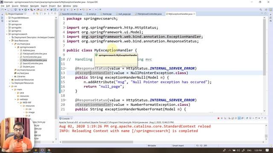Click the Remove Launch icon in Console
Viewport: 273px width, 153px height.
click(222, 118)
